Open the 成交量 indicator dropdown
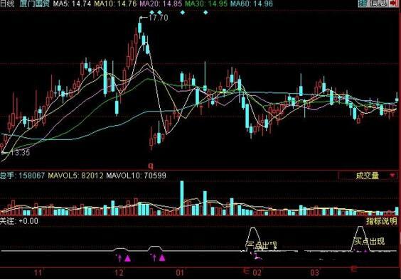 tap(368, 176)
